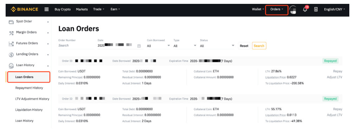The width and height of the screenshot is (356, 132).
Task: Click the Loan Orders page heading
Action: 79,28
